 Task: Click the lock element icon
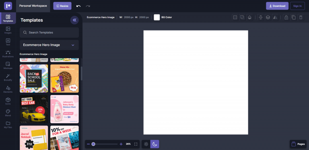pyautogui.click(x=286, y=17)
